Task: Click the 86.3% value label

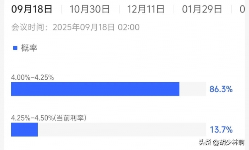Action: [x=221, y=89]
